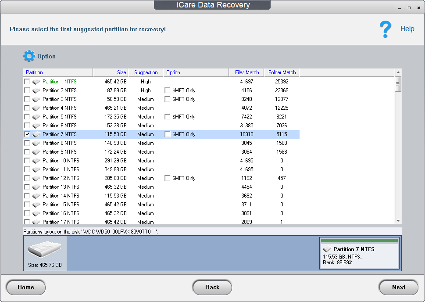425x302 pixels.
Task: Check the Partition 14 NTFS checkbox
Action: coord(27,196)
